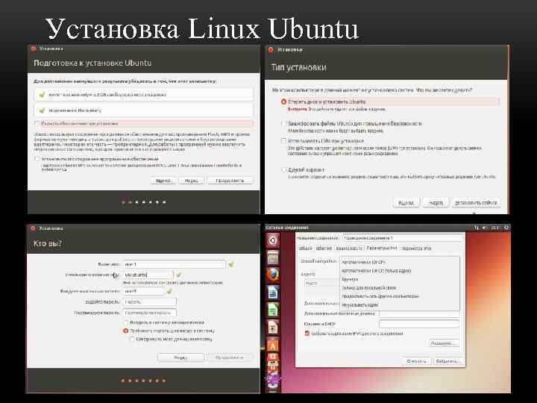The height and width of the screenshot is (403, 537).
Task: Click 'Выход' in the preparation window
Action: pos(163,181)
